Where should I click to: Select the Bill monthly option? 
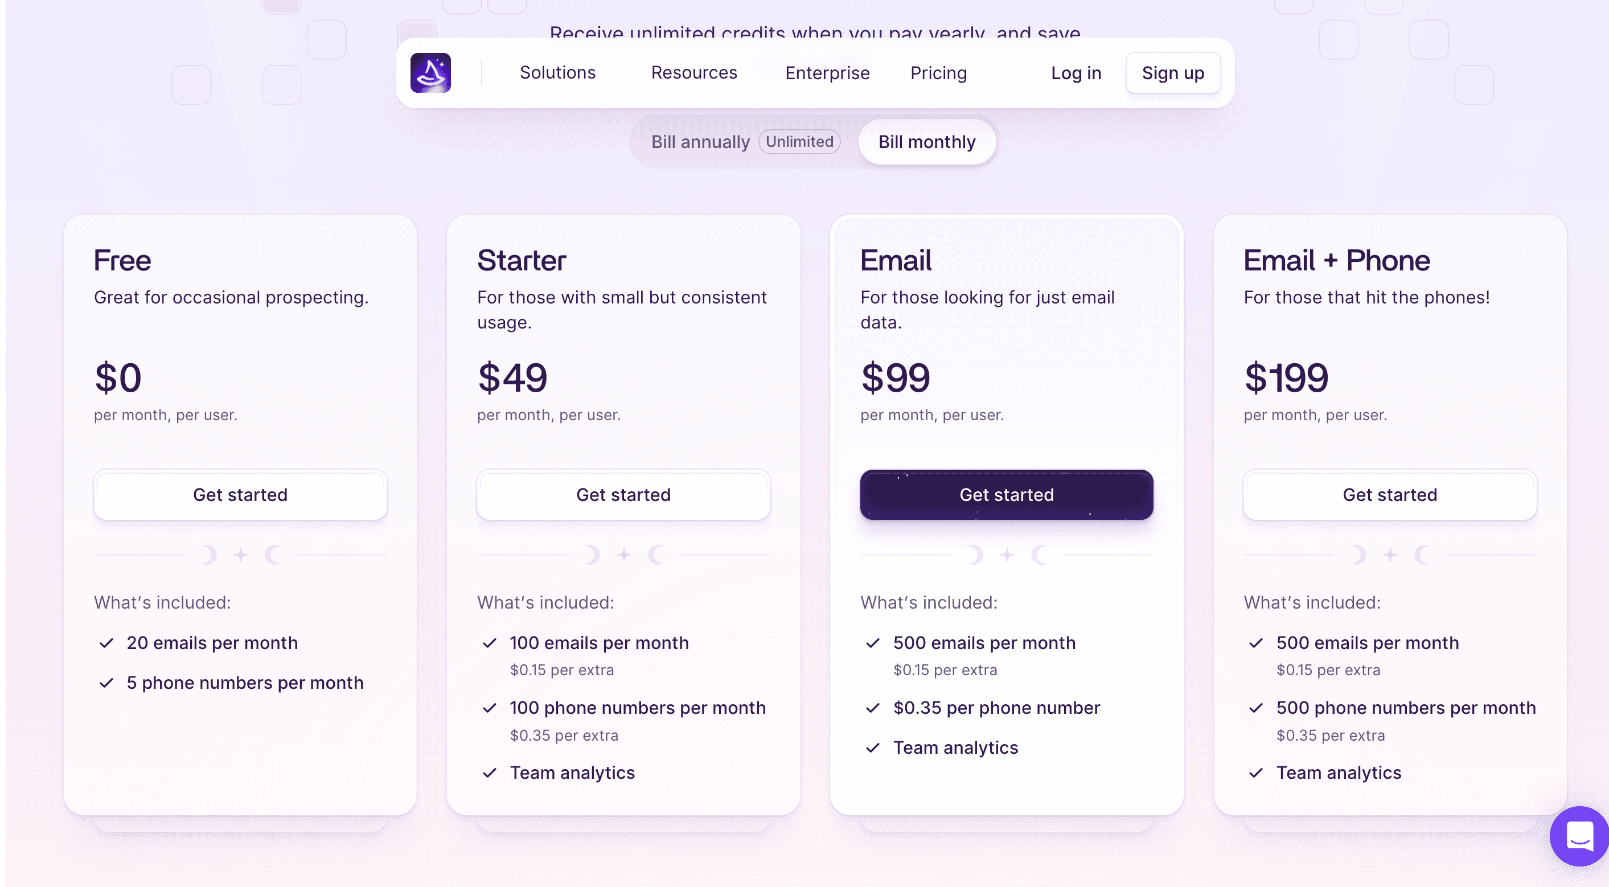click(x=927, y=142)
